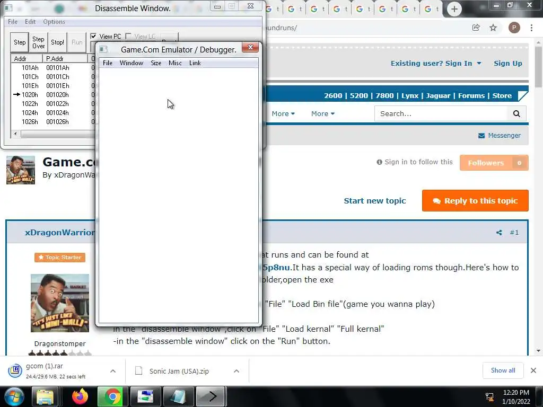Open a new Chrome tab with plus button
This screenshot has width=543, height=407.
point(454,8)
